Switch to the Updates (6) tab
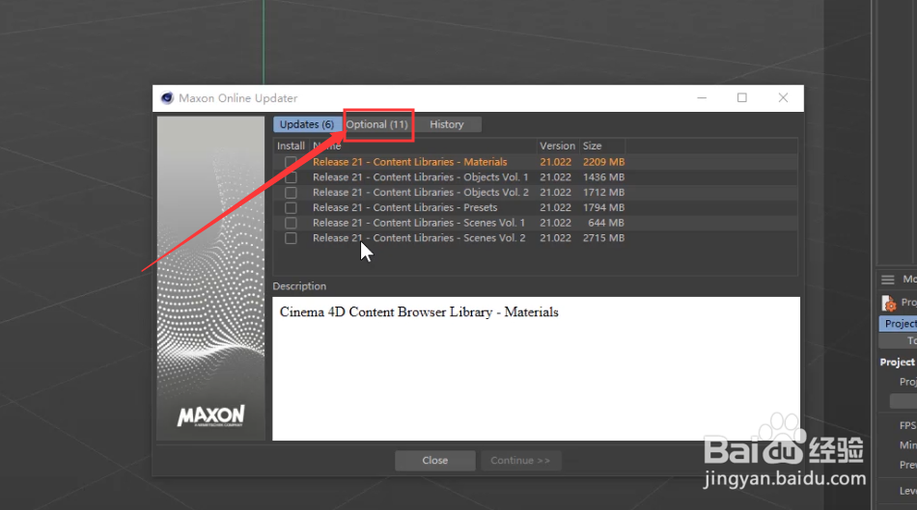Screen dimensions: 917x510 pos(306,124)
